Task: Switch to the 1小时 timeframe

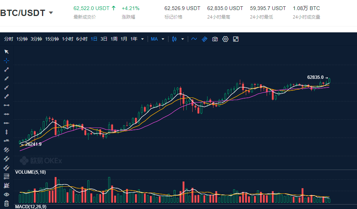Action: pos(67,39)
